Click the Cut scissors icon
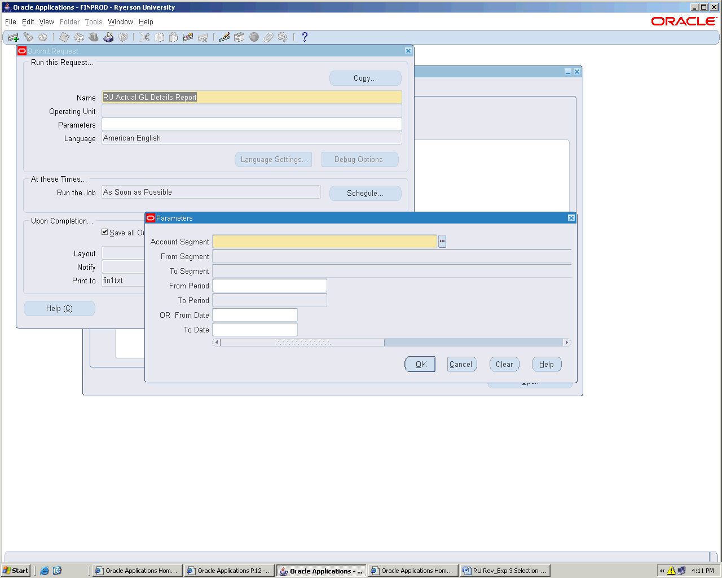The image size is (722, 578). click(x=145, y=37)
